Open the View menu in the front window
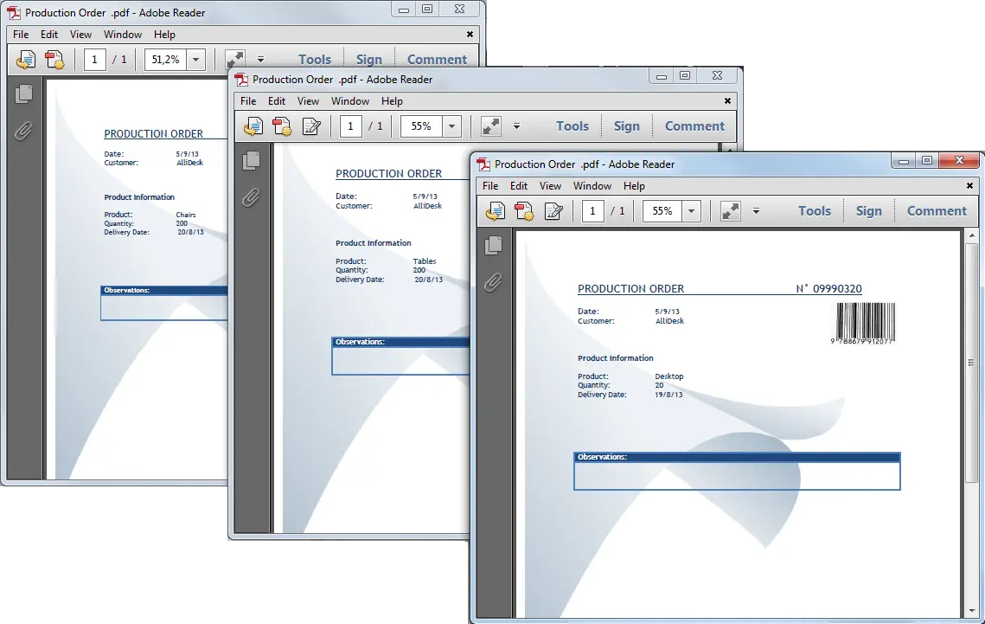 coord(550,186)
